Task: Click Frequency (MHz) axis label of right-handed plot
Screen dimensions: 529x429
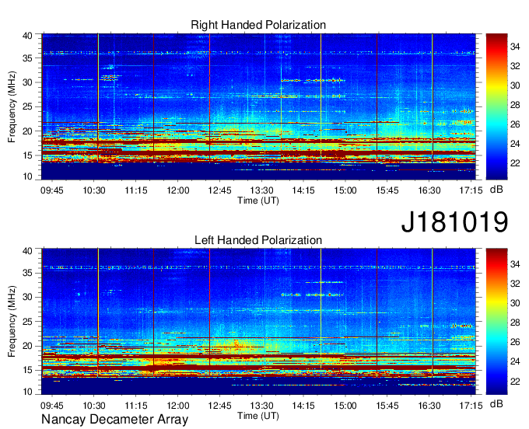Action: 12,106
